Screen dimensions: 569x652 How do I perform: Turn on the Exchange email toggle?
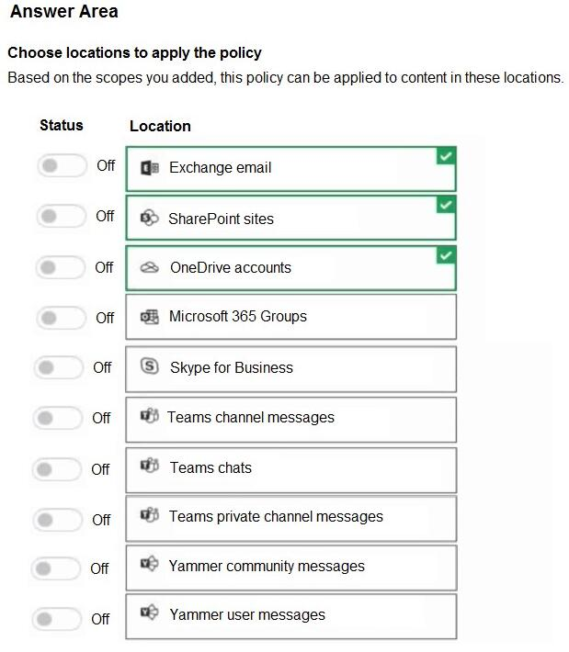(x=62, y=165)
